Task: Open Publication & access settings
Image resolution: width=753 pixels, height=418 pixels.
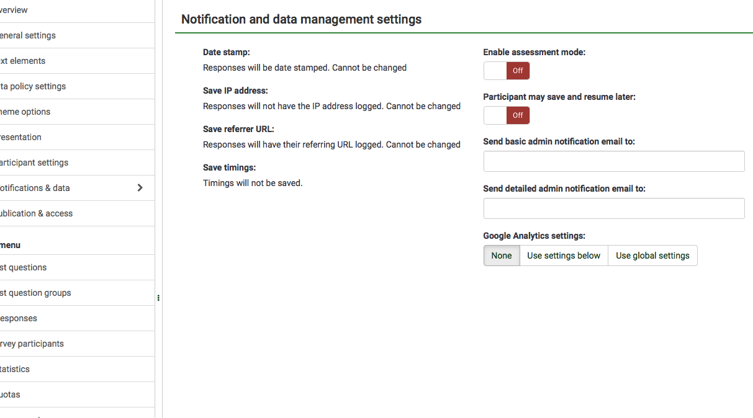Action: [x=37, y=213]
